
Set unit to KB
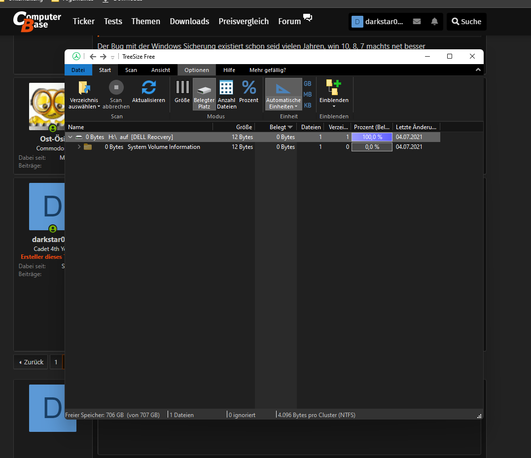(x=308, y=106)
